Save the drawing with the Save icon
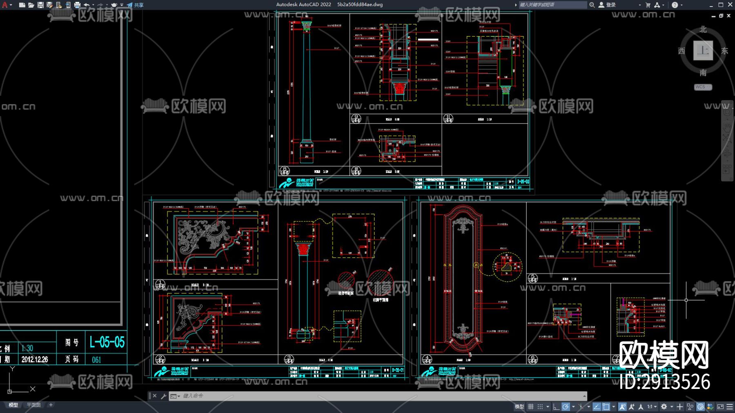The height and width of the screenshot is (413, 735). click(40, 5)
